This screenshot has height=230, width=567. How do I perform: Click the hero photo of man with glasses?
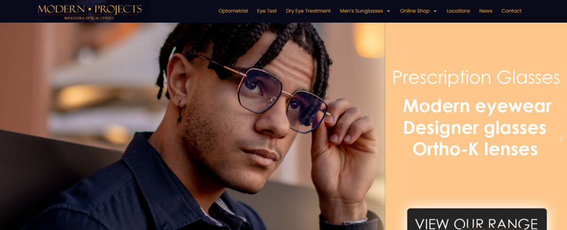(192, 127)
